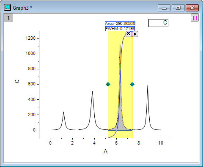
Task: Click the legend line sample
Action: [155, 23]
